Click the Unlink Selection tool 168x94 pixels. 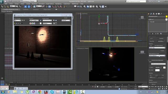pos(5,7)
